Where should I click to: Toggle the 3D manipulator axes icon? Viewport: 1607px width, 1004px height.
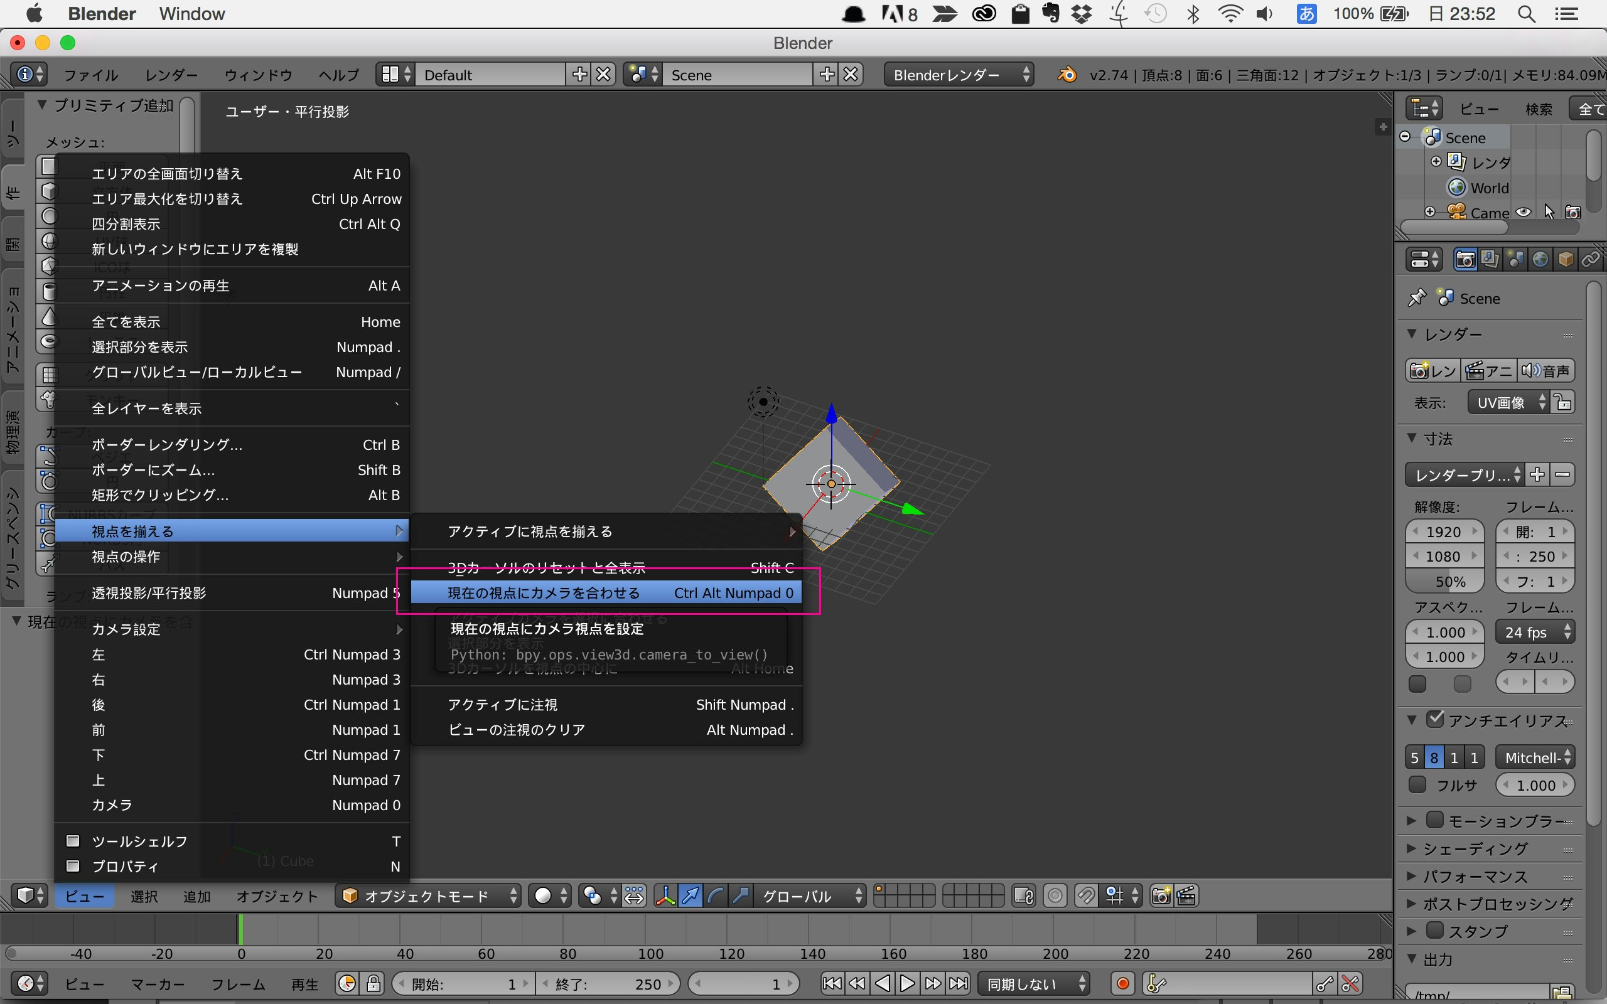(665, 896)
